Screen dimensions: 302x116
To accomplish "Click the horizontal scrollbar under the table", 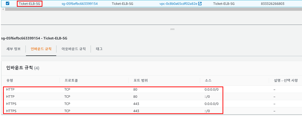I will point(153,9).
